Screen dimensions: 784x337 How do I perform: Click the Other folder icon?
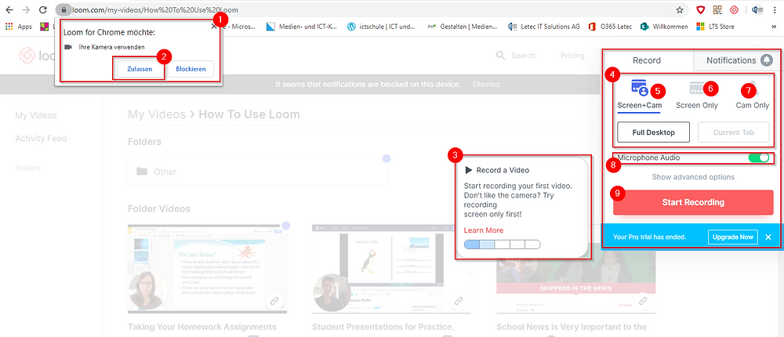(x=142, y=172)
